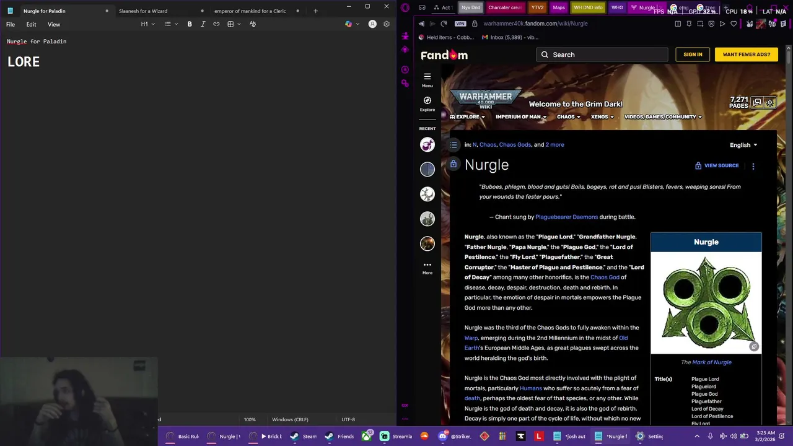
Task: Toggle bold formatting in Notepad
Action: 190,24
